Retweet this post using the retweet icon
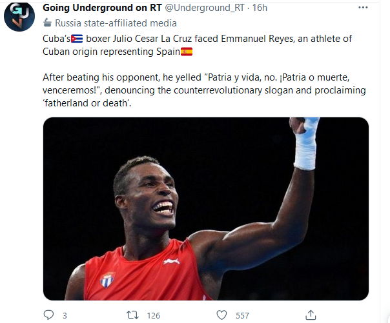The width and height of the screenshot is (390, 323). (133, 315)
